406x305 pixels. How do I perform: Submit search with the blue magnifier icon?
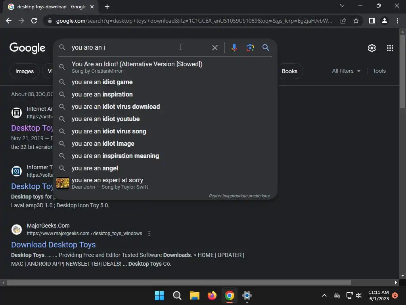(266, 48)
